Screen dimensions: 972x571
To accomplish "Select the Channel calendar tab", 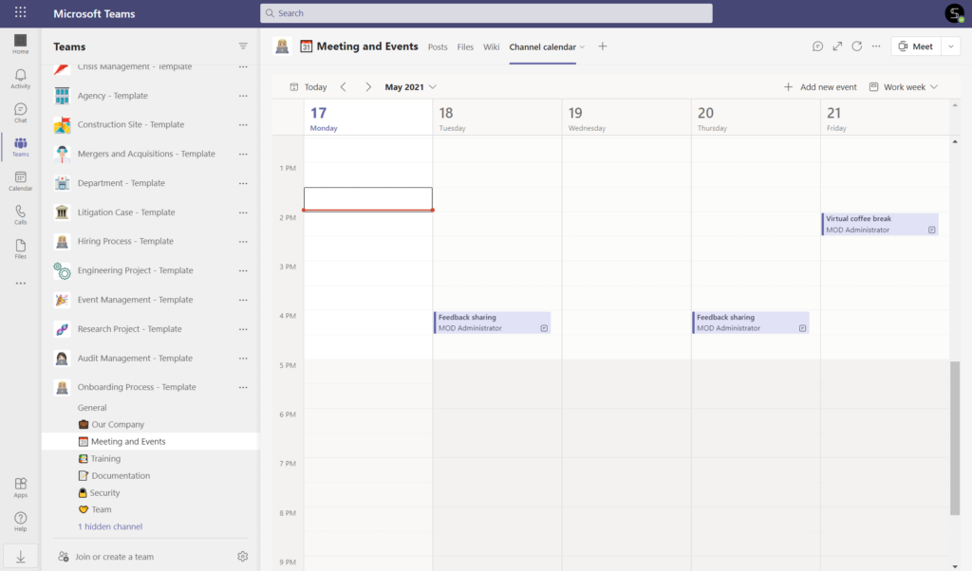I will point(542,47).
